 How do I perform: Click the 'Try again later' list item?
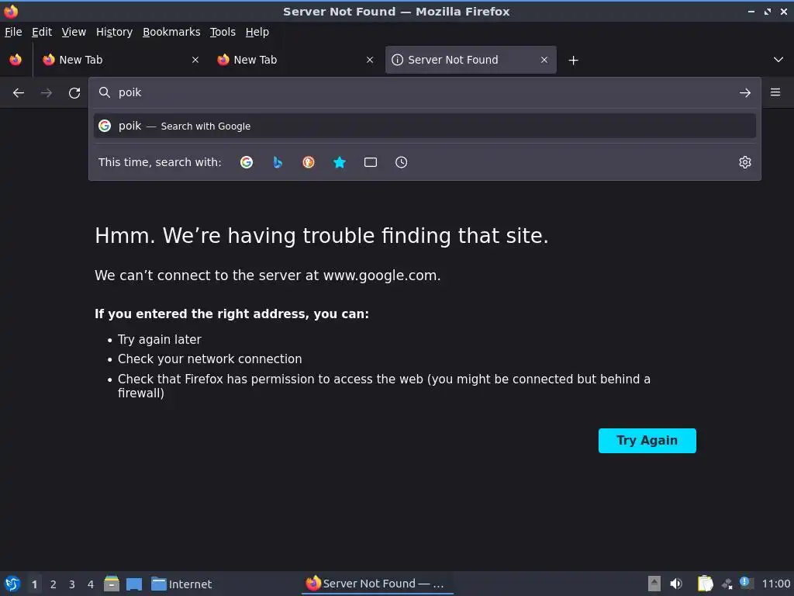tap(160, 340)
